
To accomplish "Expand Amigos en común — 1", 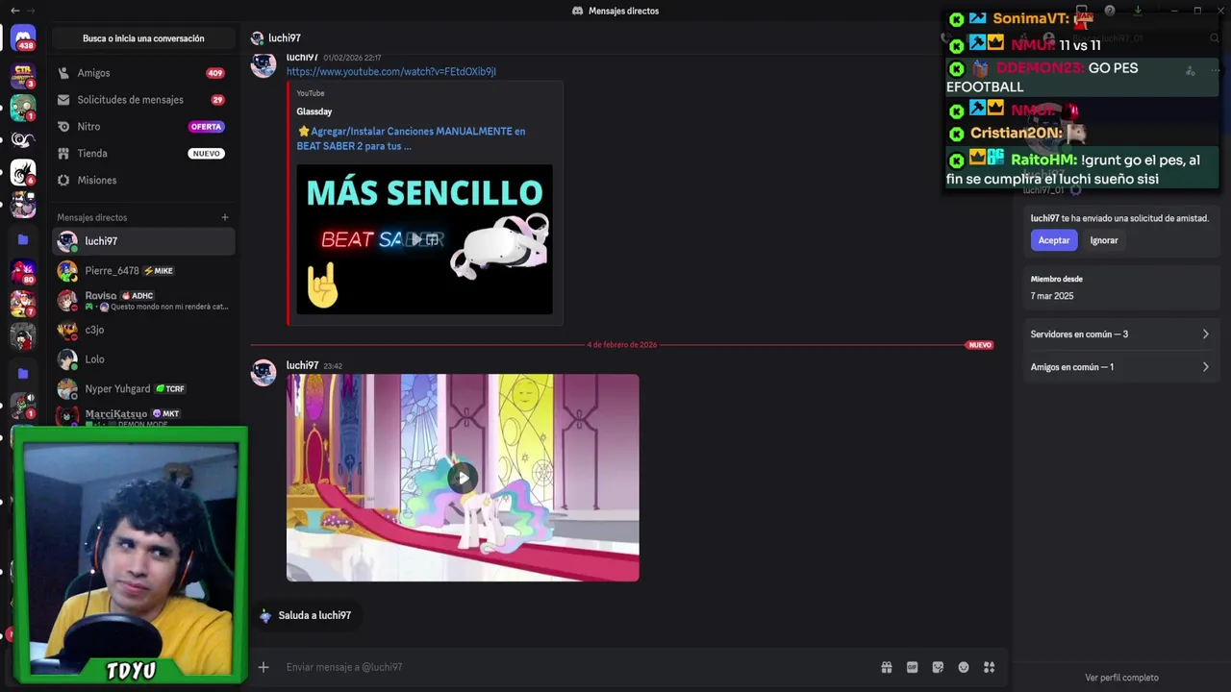I will coord(1120,367).
